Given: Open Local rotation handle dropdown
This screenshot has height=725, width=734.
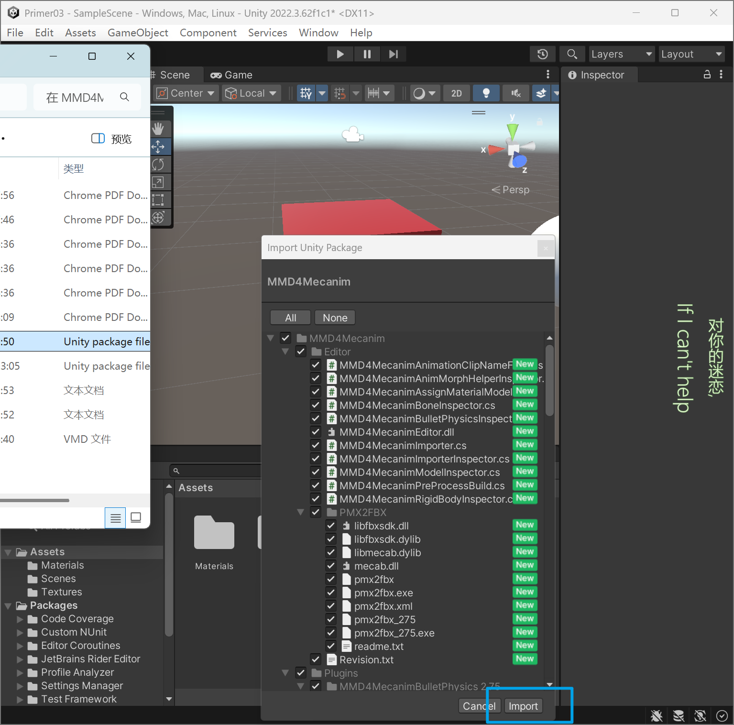Looking at the screenshot, I should 252,93.
